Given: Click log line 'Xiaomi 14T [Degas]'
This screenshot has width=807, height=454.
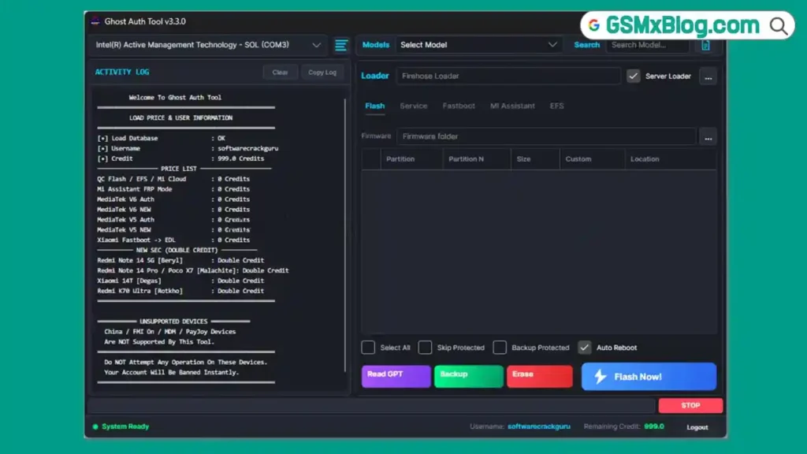Looking at the screenshot, I should pos(180,281).
